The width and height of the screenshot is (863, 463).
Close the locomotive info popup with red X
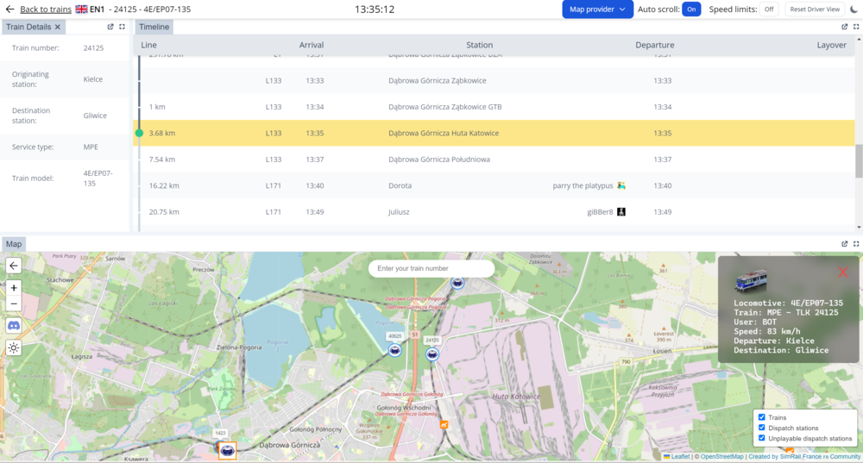coord(842,272)
